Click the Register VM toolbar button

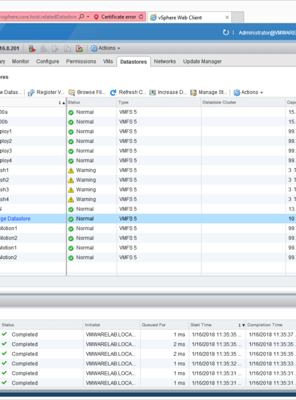pyautogui.click(x=46, y=92)
